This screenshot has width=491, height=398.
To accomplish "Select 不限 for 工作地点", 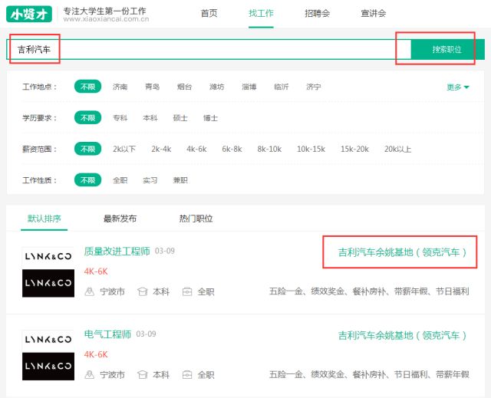I will (x=87, y=87).
